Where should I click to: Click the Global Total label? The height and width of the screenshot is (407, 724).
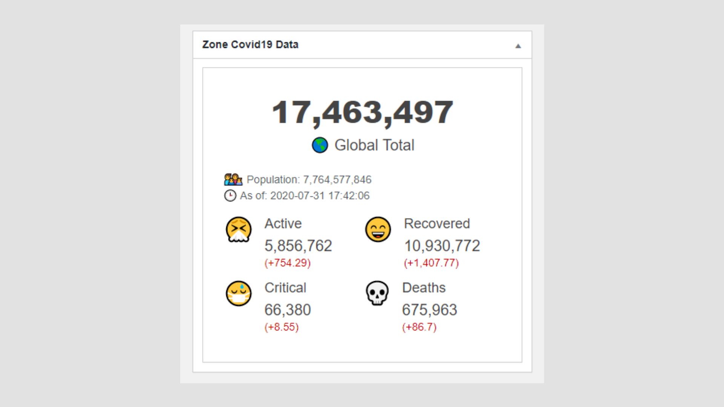coord(374,145)
